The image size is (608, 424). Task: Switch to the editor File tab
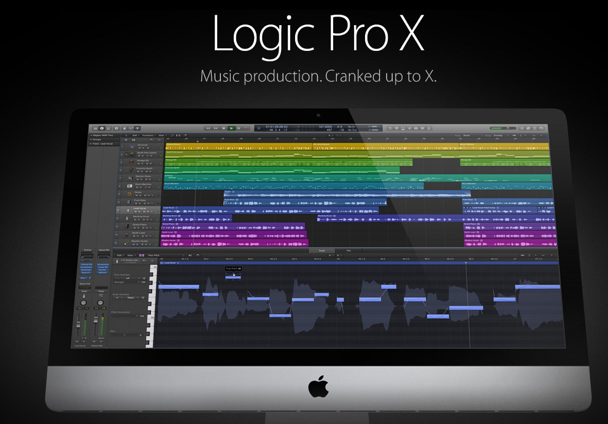tap(348, 251)
